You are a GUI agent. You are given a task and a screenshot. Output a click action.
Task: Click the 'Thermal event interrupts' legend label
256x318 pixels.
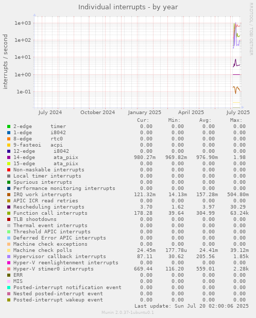click(50, 226)
